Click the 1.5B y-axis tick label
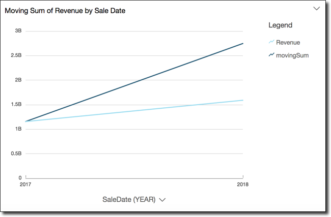 click(x=16, y=105)
